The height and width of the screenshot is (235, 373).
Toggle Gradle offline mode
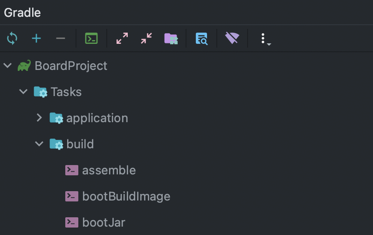[x=232, y=38]
